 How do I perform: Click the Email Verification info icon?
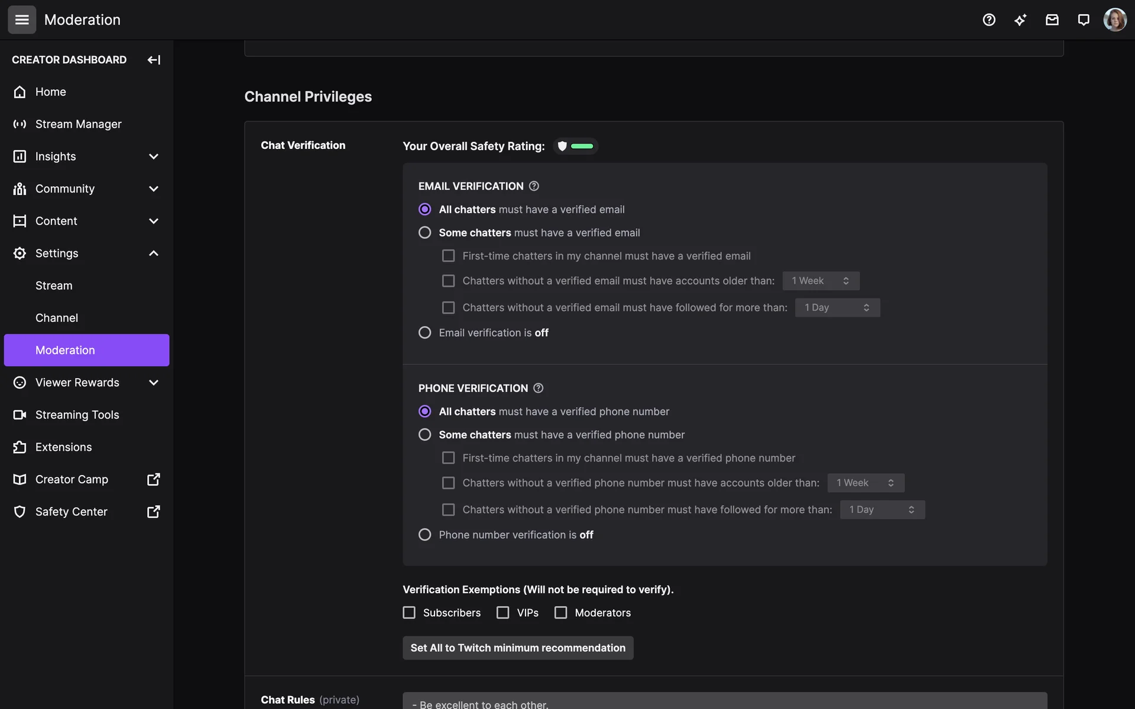coord(534,186)
